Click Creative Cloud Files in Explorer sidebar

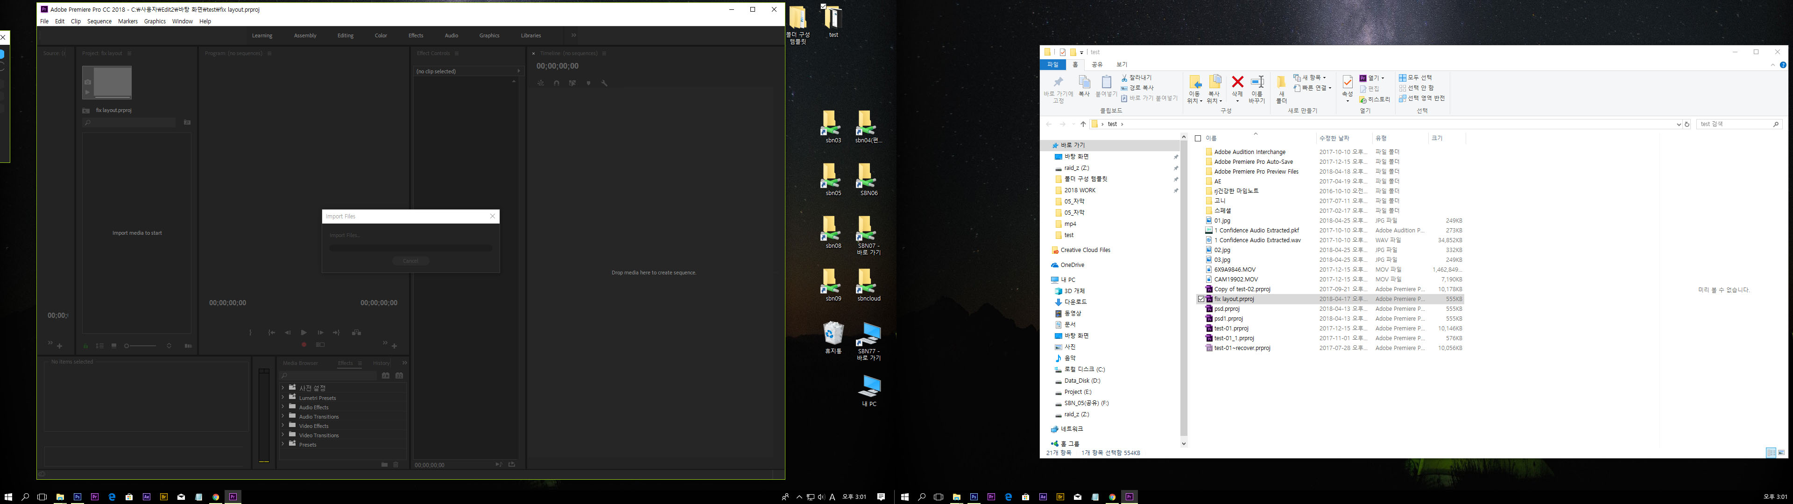(1085, 250)
